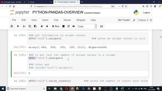
Task: Move selected cell down arrow
Action: click(x=47, y=26)
